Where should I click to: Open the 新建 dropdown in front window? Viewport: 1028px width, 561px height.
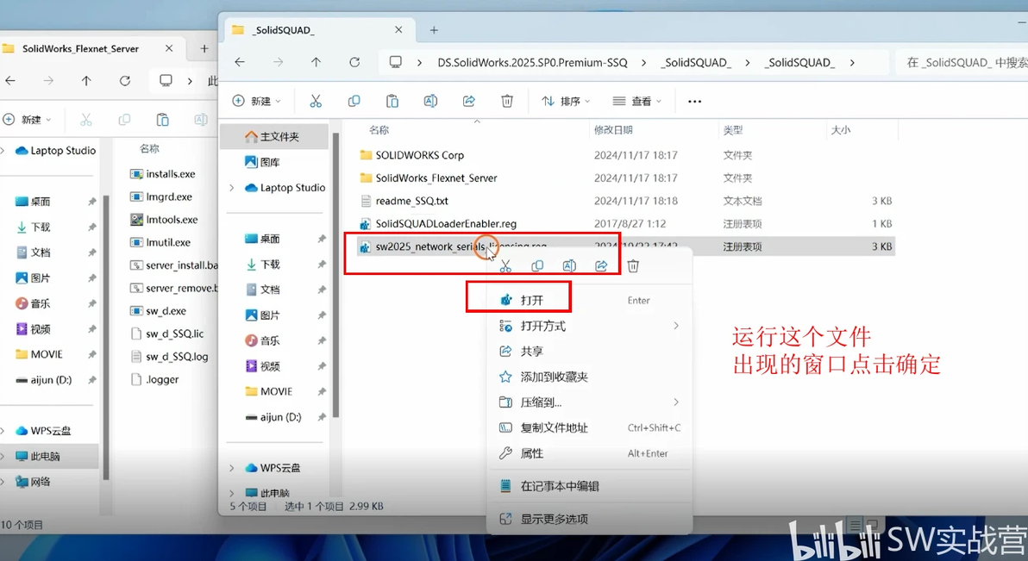pos(257,101)
